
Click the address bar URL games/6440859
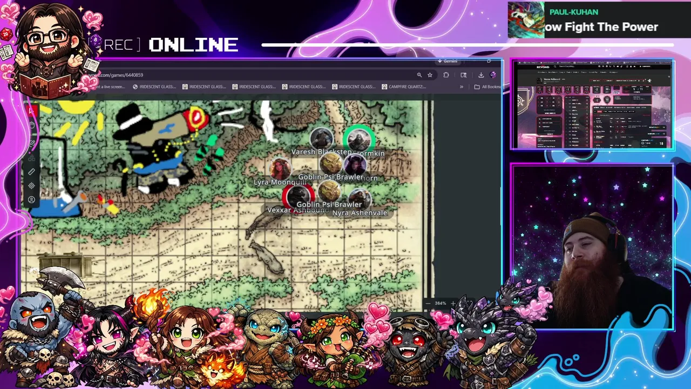click(x=116, y=75)
